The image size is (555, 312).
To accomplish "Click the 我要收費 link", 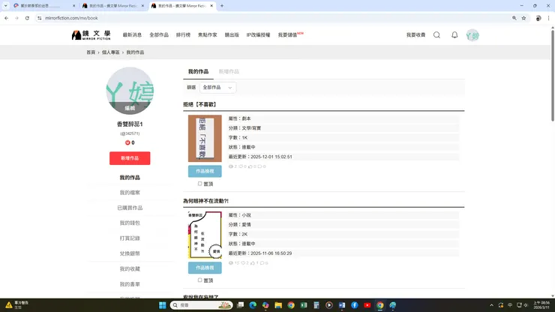I will [416, 34].
